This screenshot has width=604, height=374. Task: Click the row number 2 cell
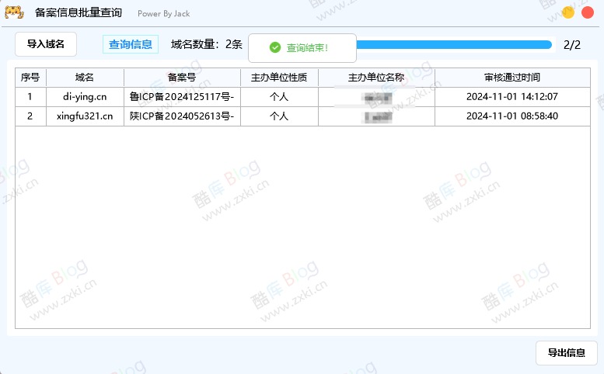click(x=30, y=116)
